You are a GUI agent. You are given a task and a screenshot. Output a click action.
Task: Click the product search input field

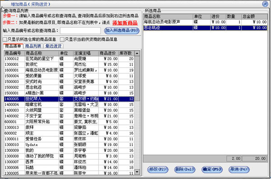pos(80,31)
